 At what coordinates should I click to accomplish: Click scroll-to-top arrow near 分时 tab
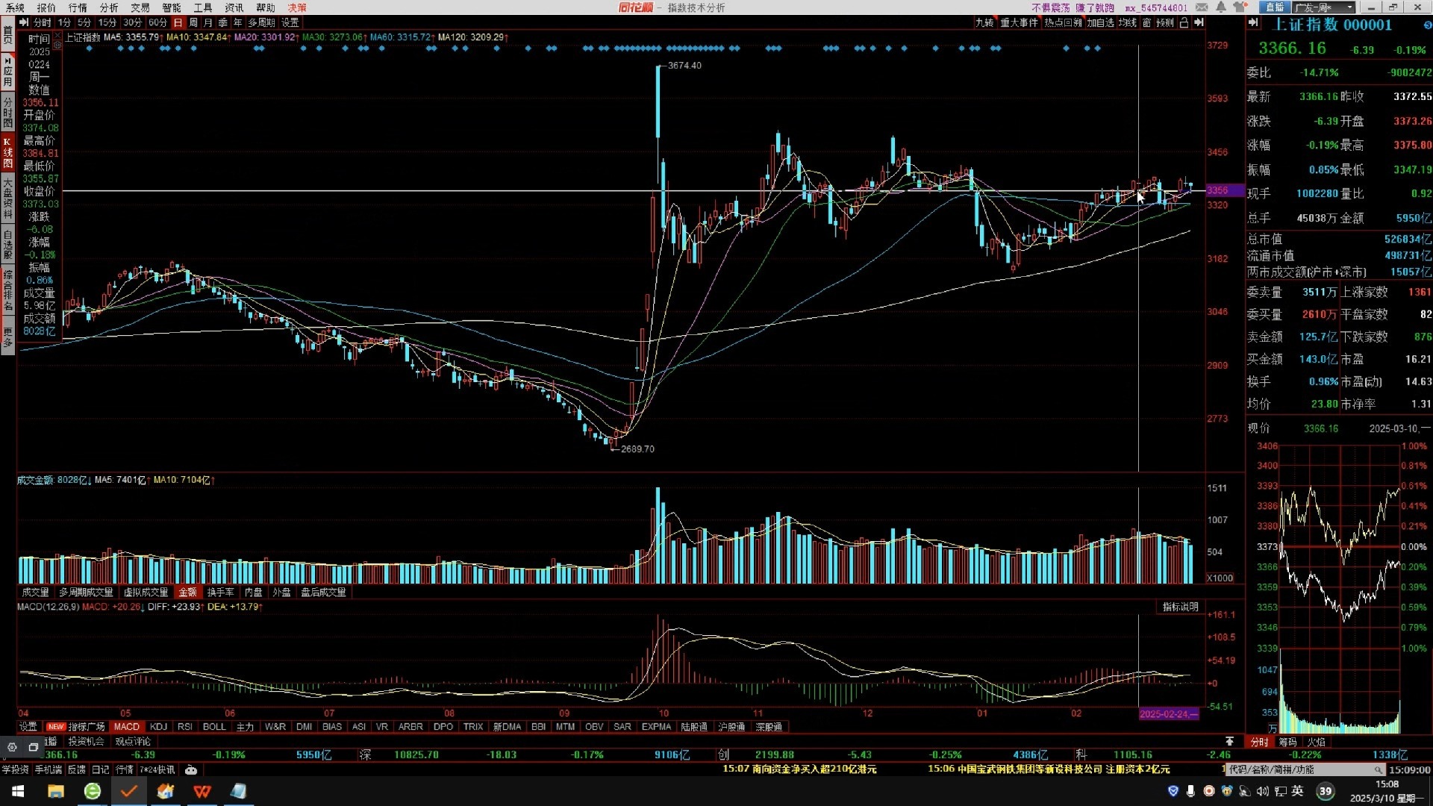tap(1229, 742)
